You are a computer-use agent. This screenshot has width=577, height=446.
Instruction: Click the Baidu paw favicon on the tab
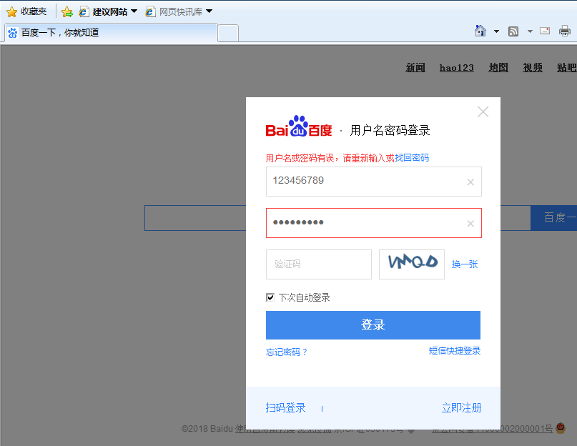[x=12, y=33]
